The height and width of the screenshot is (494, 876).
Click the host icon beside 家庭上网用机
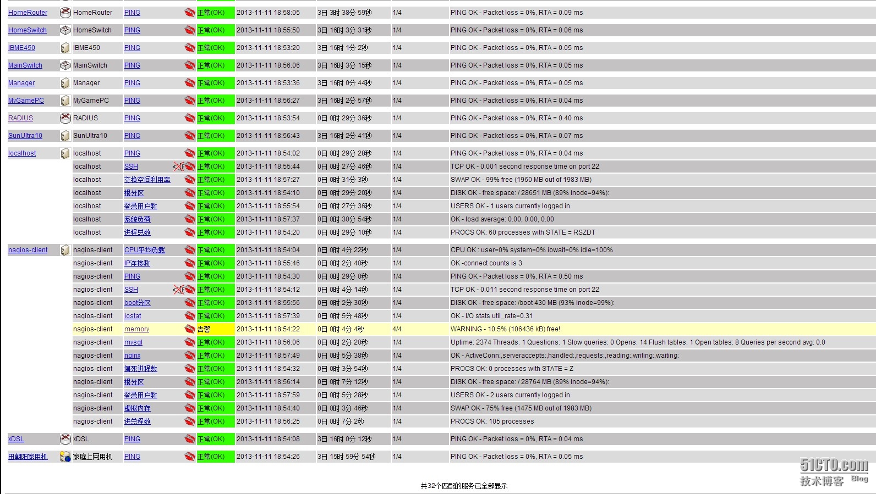coord(65,456)
